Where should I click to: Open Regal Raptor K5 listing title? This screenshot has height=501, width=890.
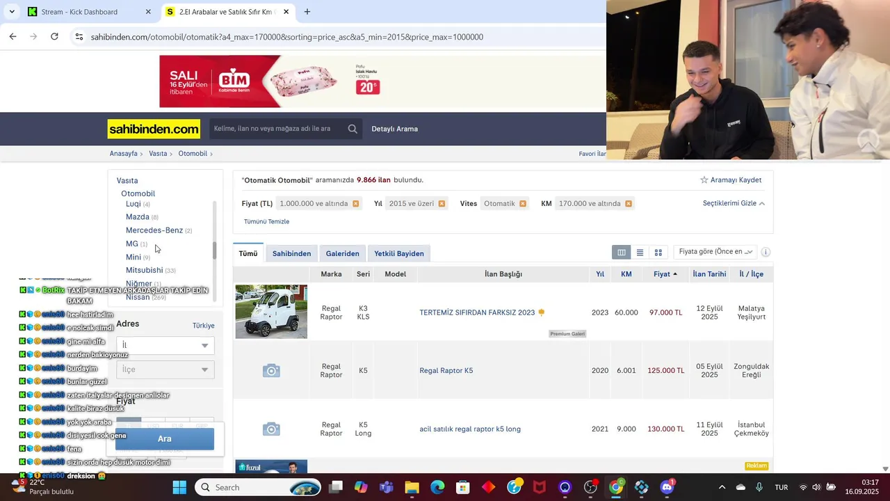coord(446,371)
